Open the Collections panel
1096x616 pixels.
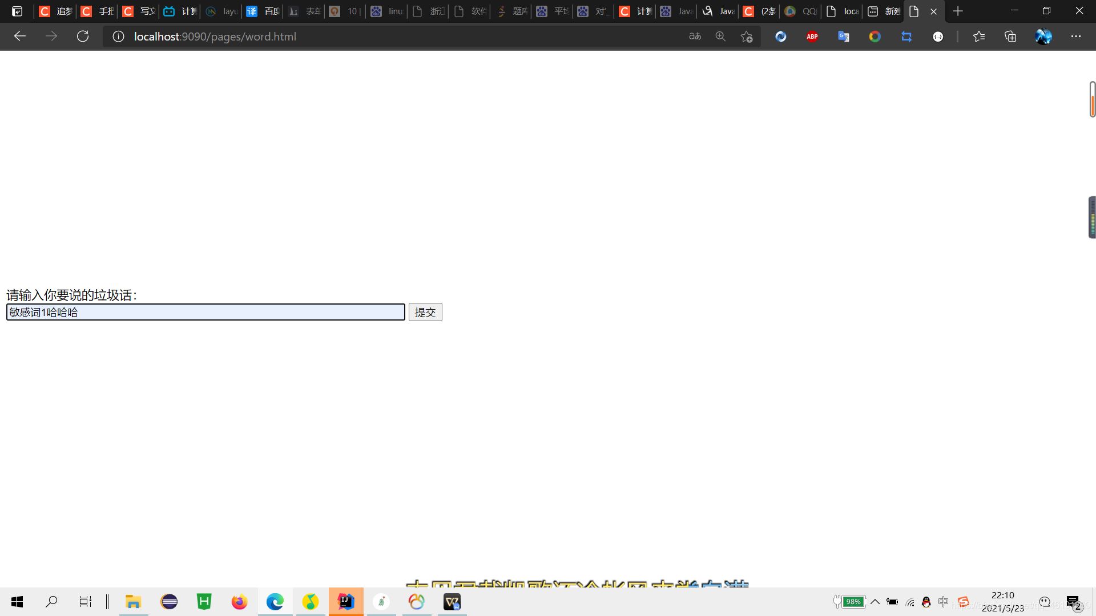tap(1010, 37)
